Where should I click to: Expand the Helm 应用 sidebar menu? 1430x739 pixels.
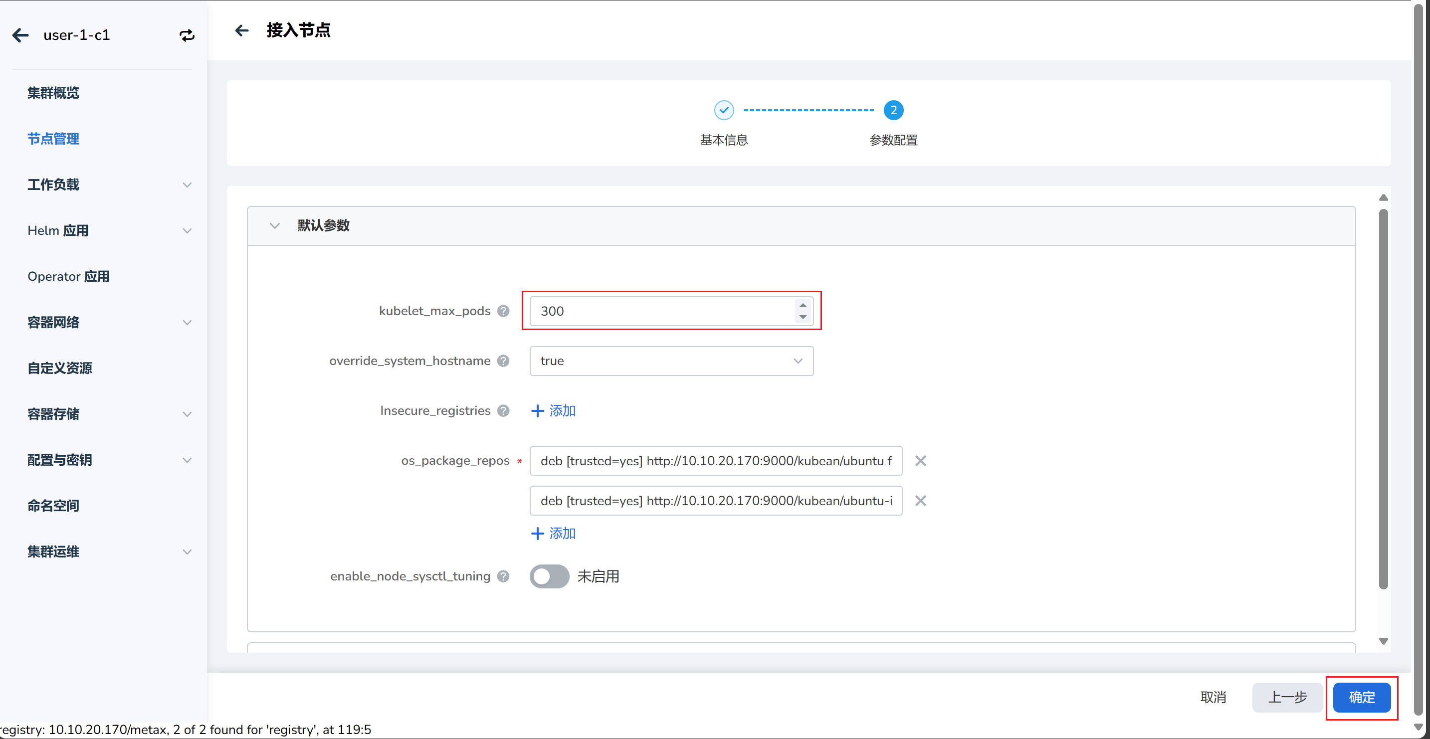click(187, 231)
